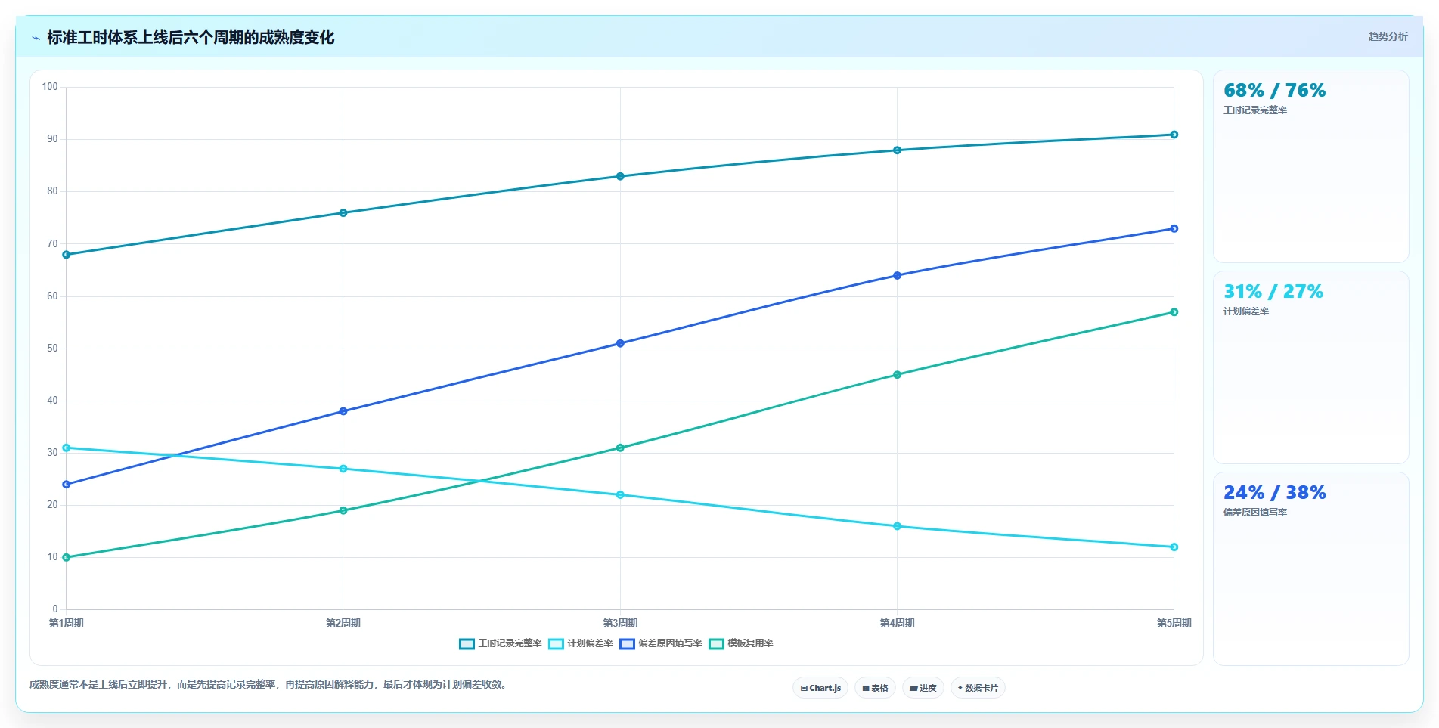Click 工时记录完整率 data point at 第2周期
Viewport: 1439px width, 728px height.
point(343,213)
